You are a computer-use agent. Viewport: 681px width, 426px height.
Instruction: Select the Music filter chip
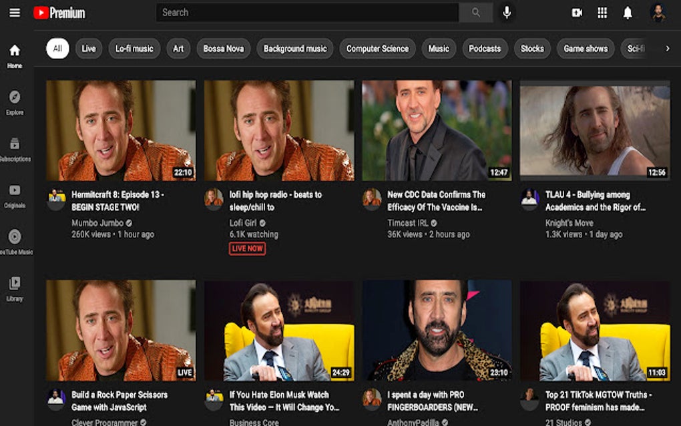pyautogui.click(x=439, y=49)
